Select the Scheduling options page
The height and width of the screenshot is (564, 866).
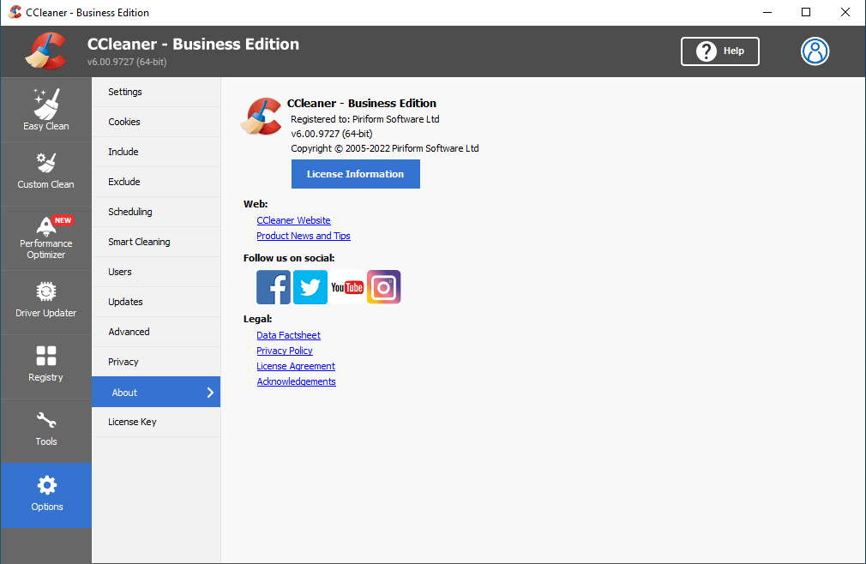156,212
